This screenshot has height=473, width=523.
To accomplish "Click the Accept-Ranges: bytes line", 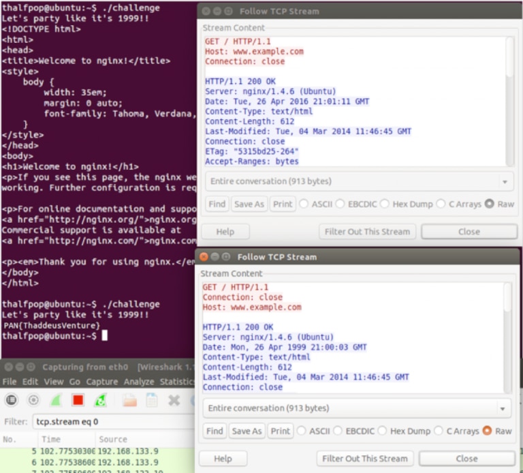I will click(x=251, y=162).
